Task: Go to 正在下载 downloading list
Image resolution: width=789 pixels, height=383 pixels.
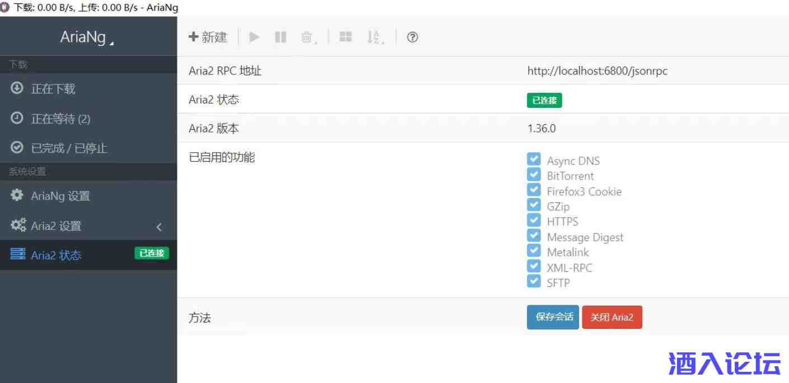Action: click(x=88, y=88)
